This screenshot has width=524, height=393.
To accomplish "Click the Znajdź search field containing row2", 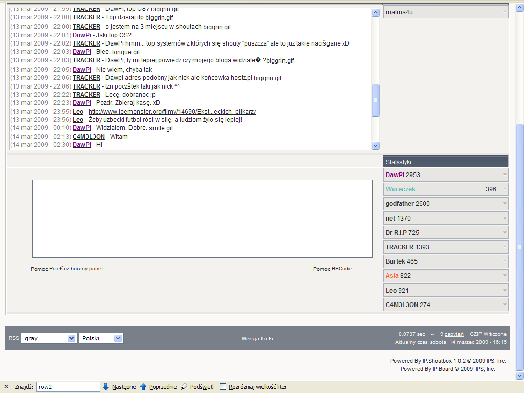I will [x=68, y=387].
